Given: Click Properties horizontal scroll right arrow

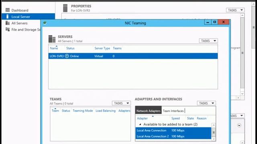Looking at the screenshot, I should (238, 98).
